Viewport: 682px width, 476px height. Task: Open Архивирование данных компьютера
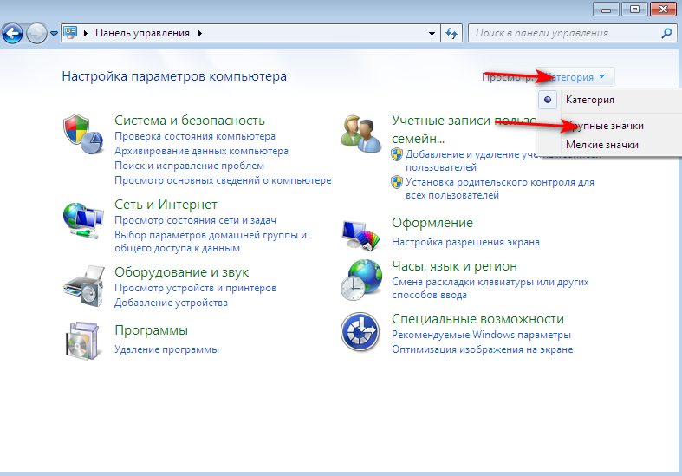pos(201,151)
